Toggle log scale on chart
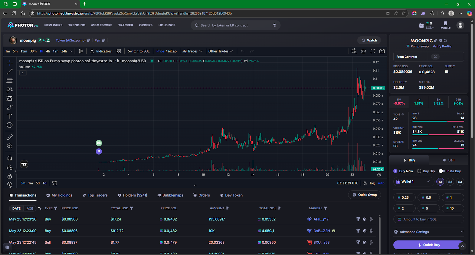This screenshot has width=475, height=255. (372, 183)
